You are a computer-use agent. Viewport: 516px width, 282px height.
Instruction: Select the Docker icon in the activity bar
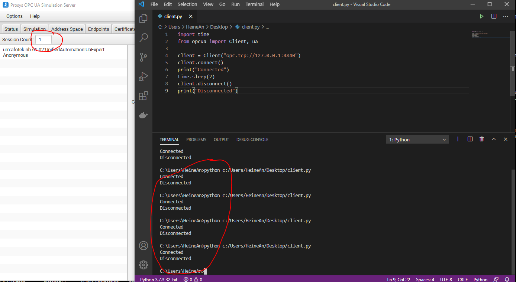pyautogui.click(x=143, y=115)
